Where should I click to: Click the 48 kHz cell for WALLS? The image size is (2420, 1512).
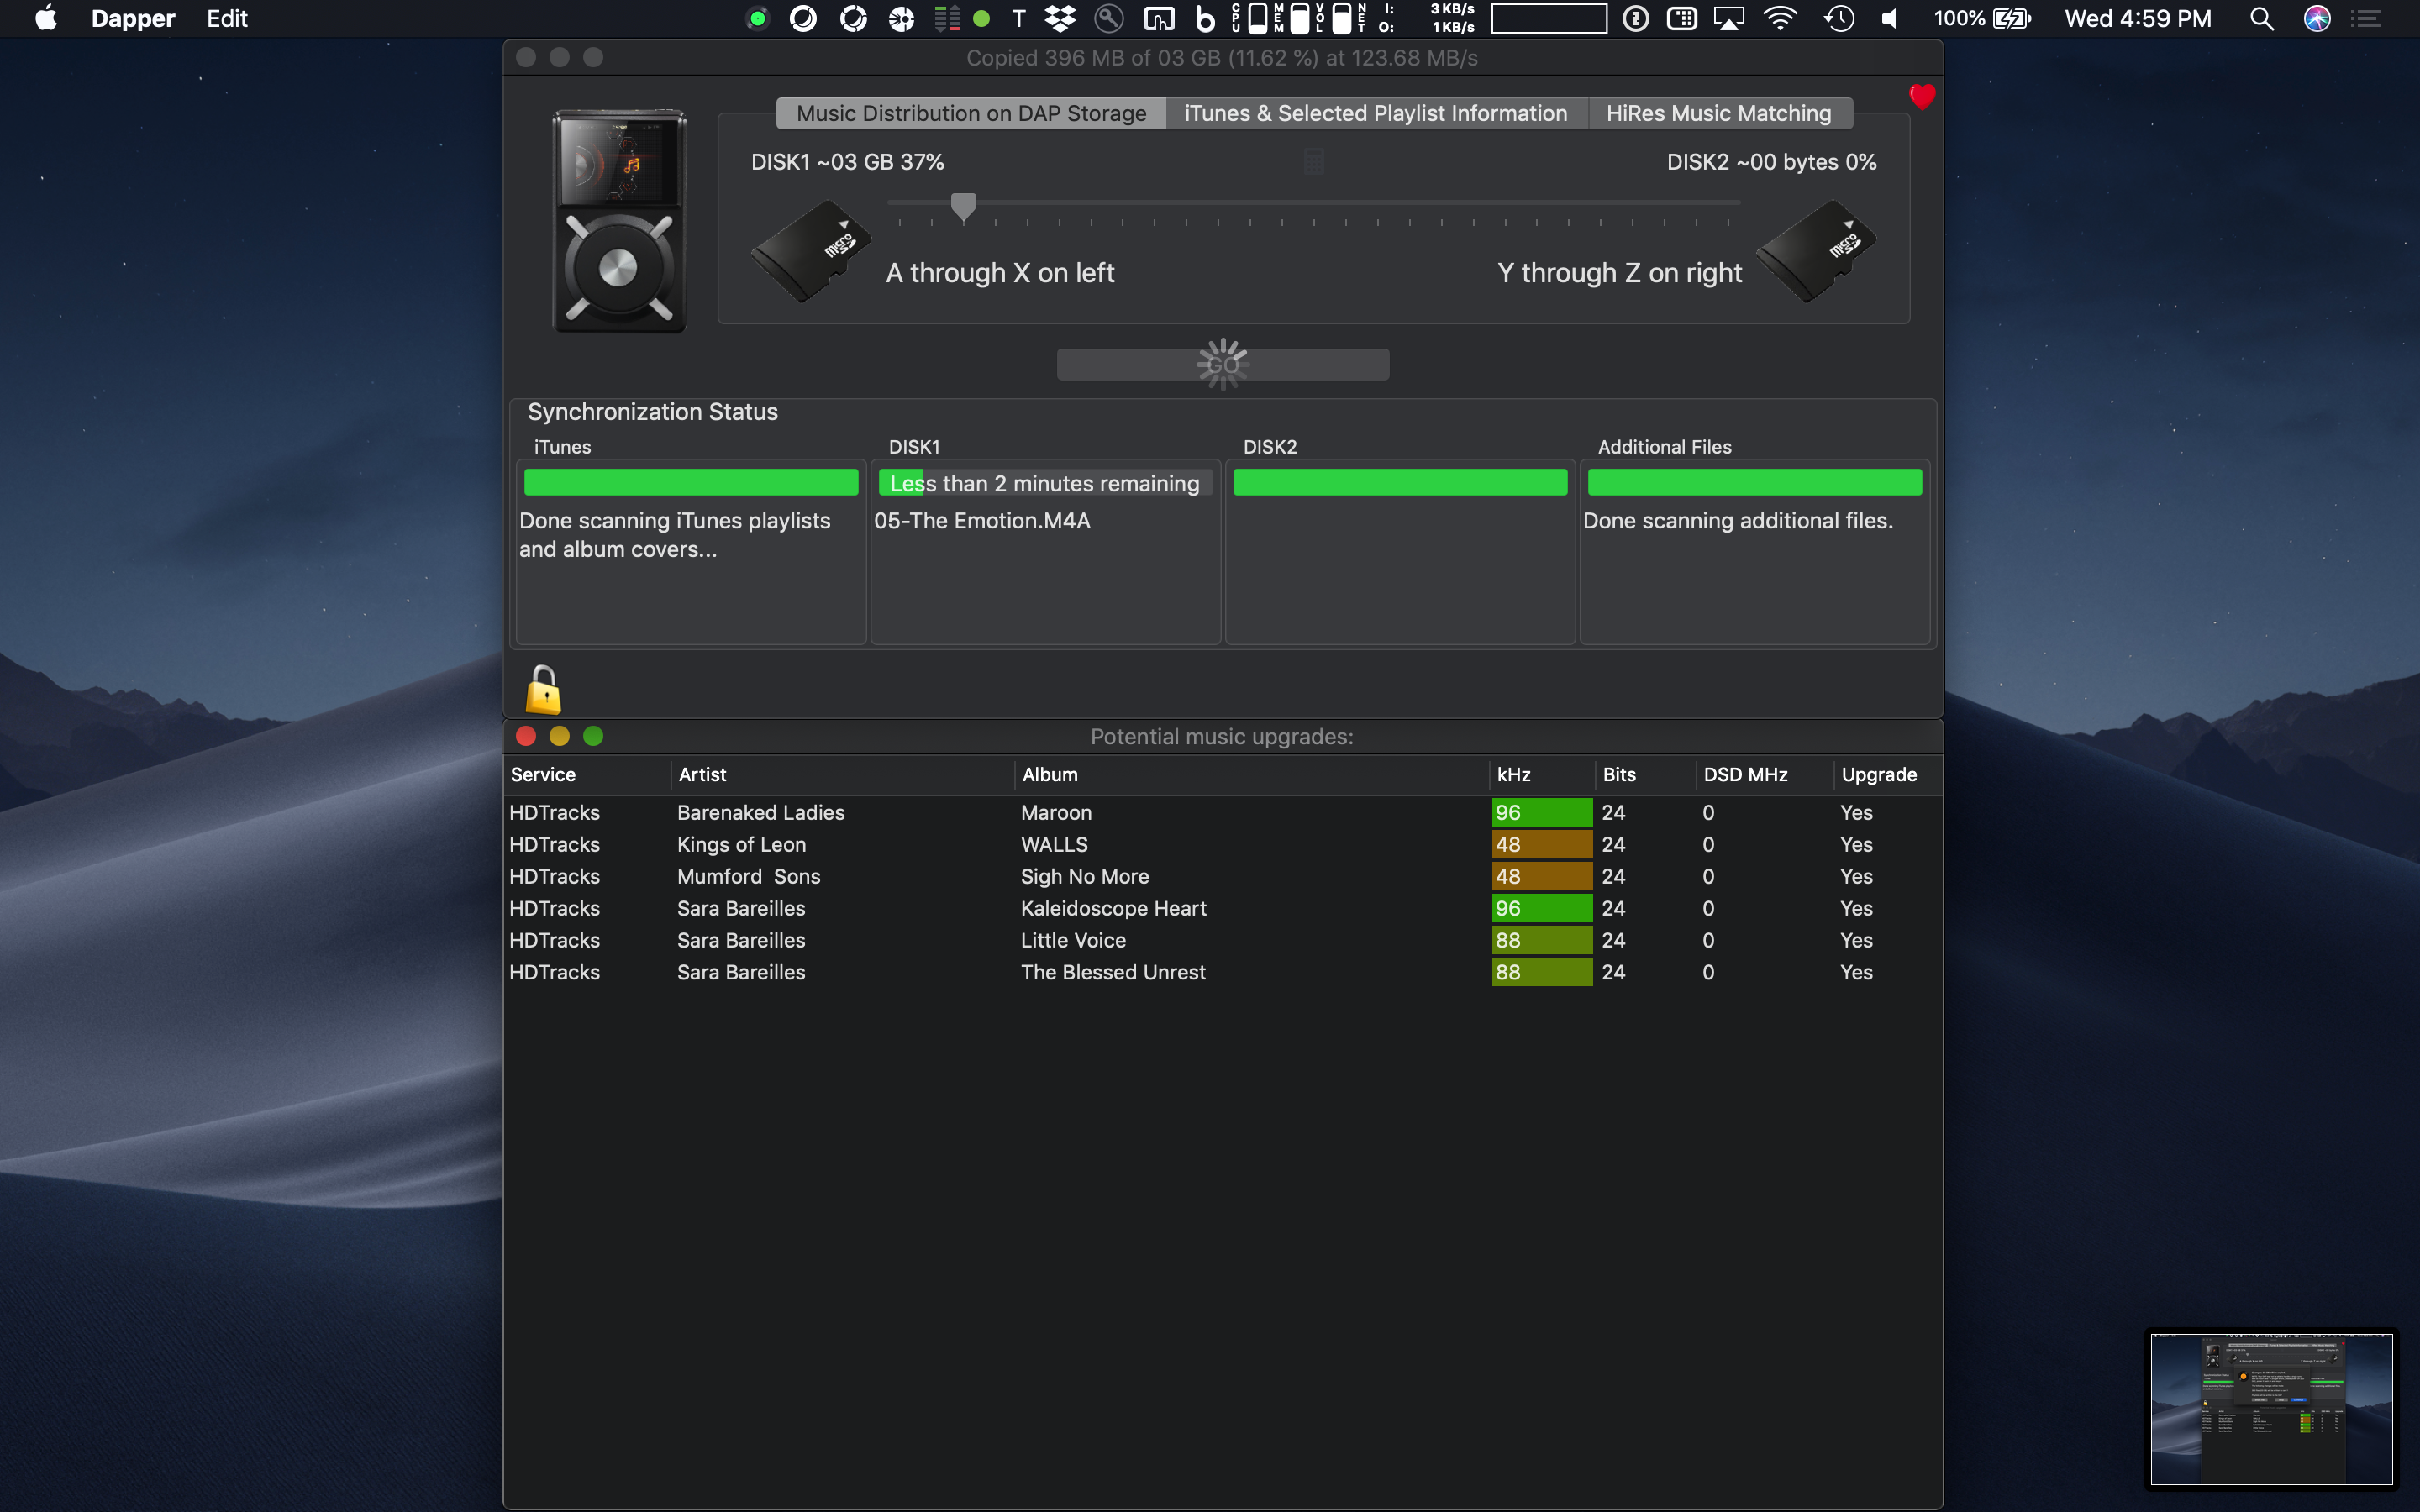1542,844
